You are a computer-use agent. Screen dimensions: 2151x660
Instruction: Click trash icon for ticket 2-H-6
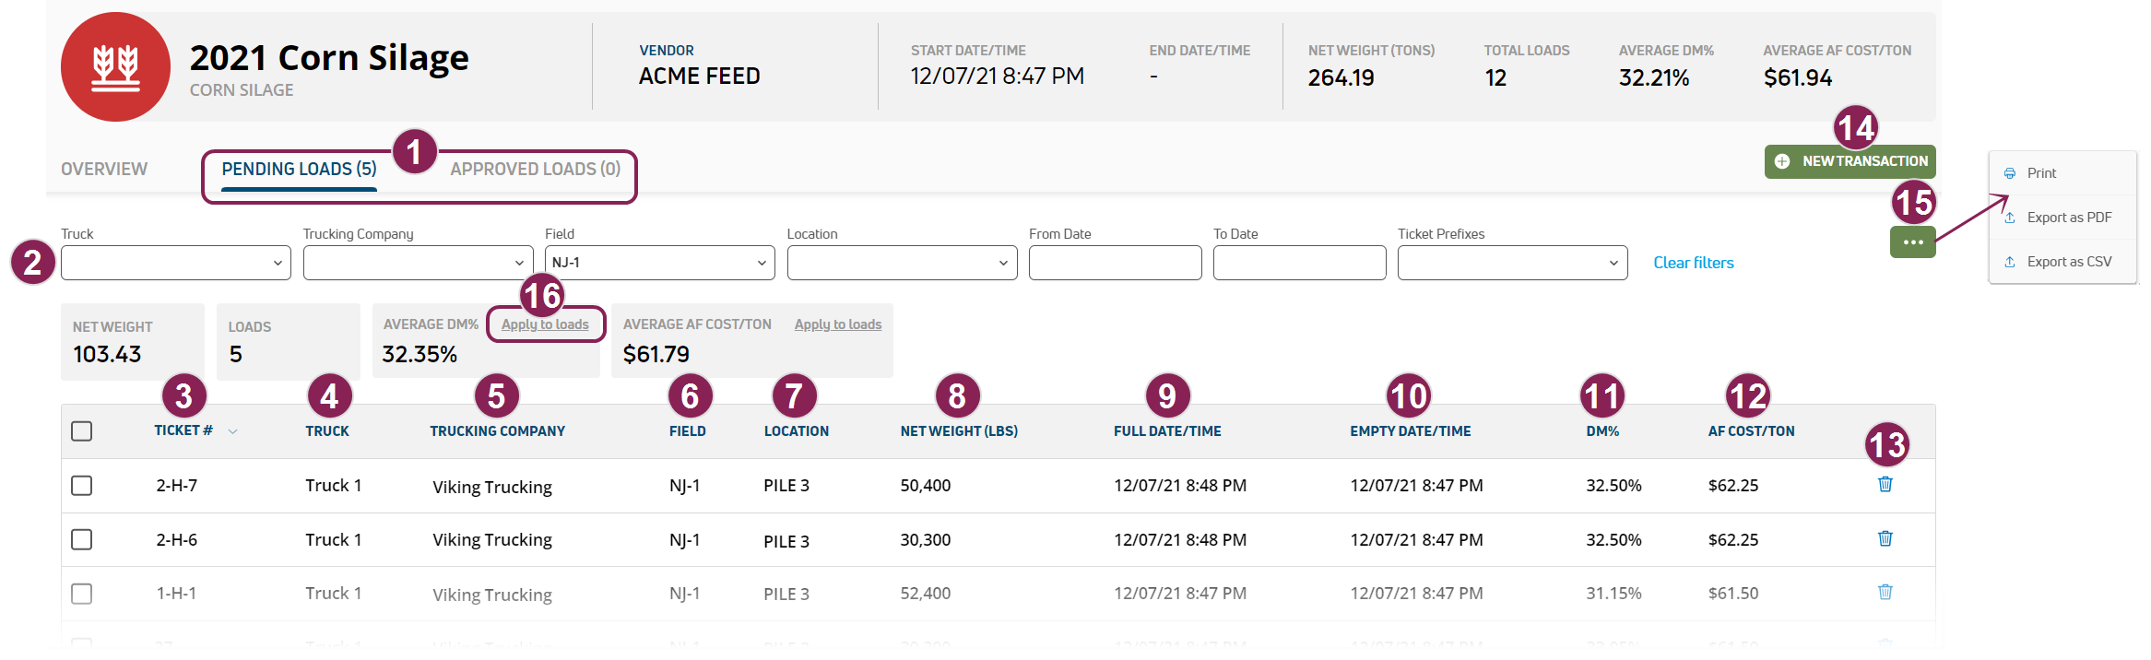[x=1885, y=538]
